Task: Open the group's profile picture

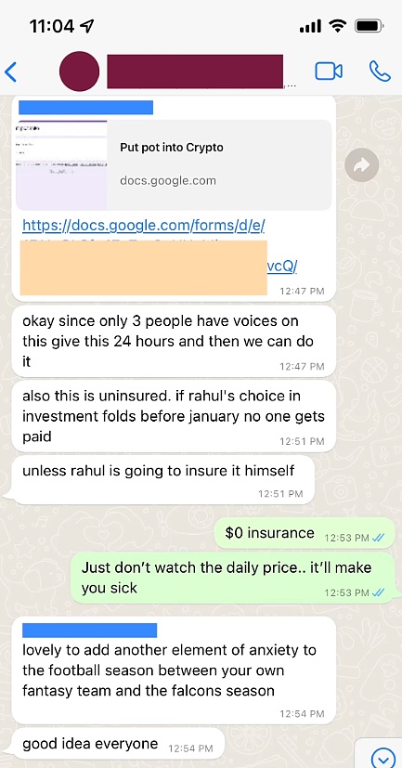Action: (79, 72)
